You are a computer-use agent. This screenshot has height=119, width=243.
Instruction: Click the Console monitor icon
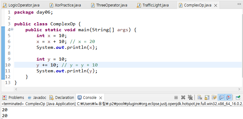point(80,98)
